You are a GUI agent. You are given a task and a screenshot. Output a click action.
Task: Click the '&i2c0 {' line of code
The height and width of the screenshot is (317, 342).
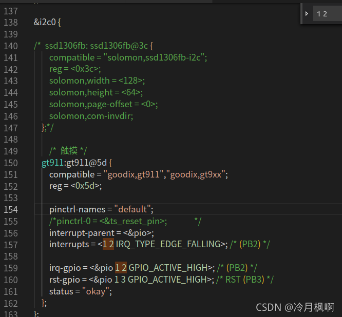(47, 22)
